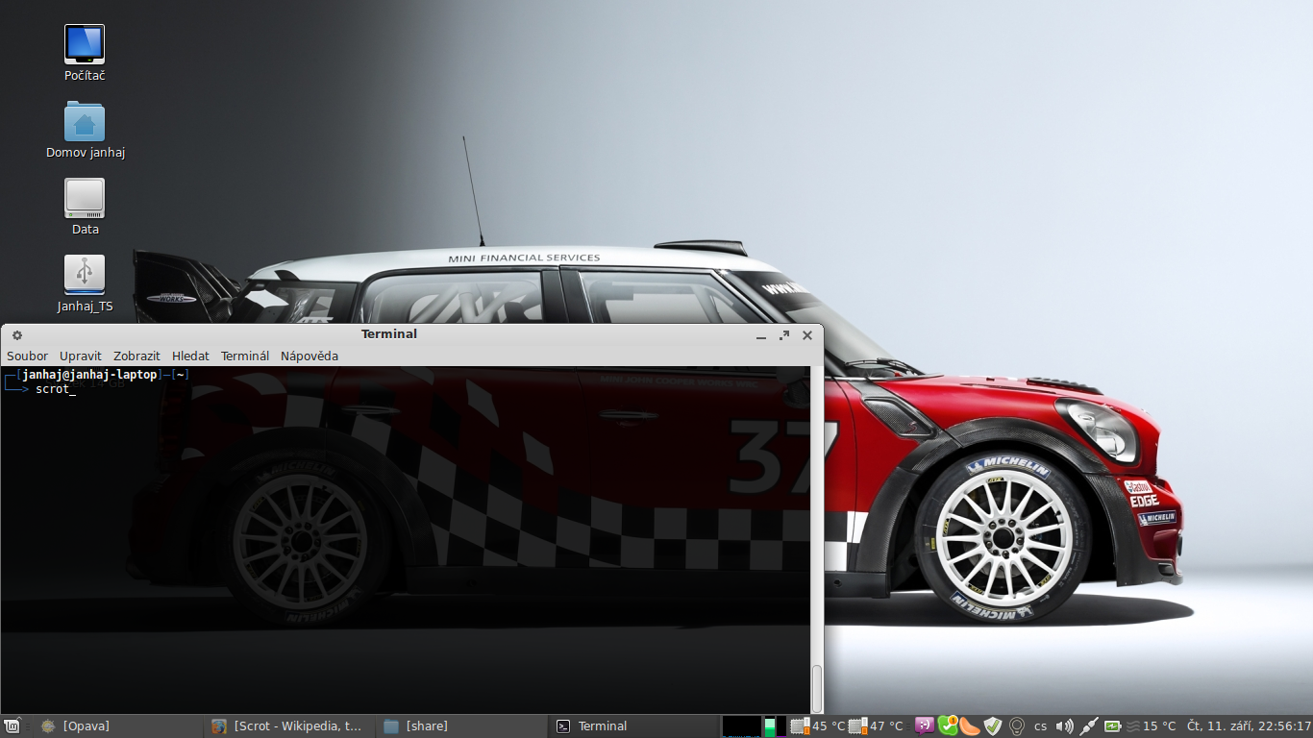Open the Terminal window menu gear icon

coord(16,335)
